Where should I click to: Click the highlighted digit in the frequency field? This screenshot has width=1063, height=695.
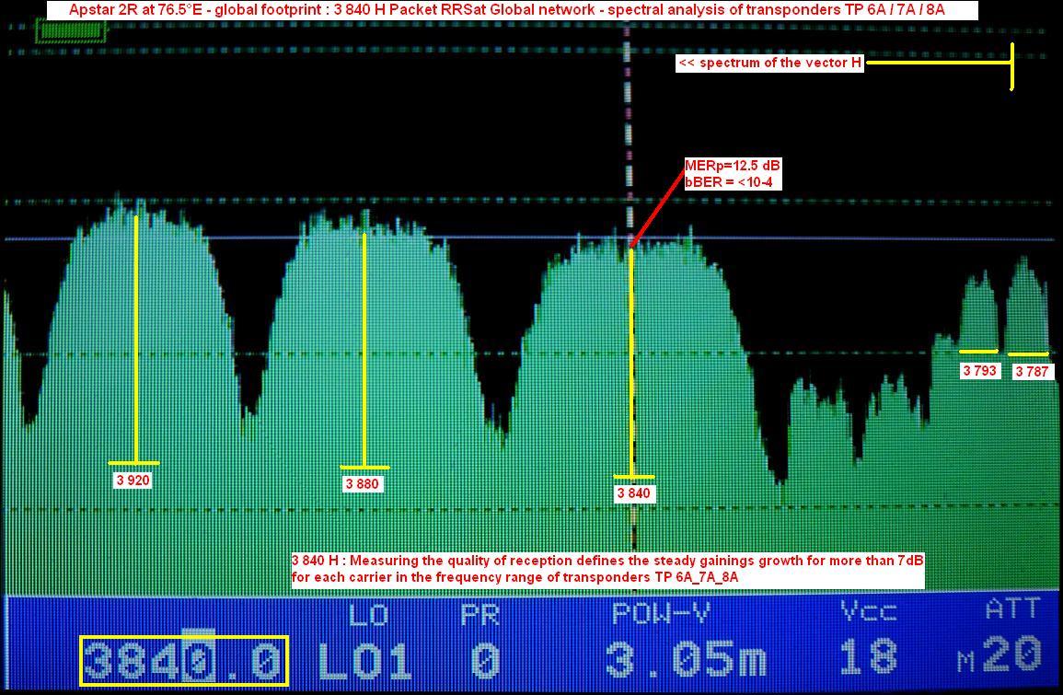tap(196, 660)
